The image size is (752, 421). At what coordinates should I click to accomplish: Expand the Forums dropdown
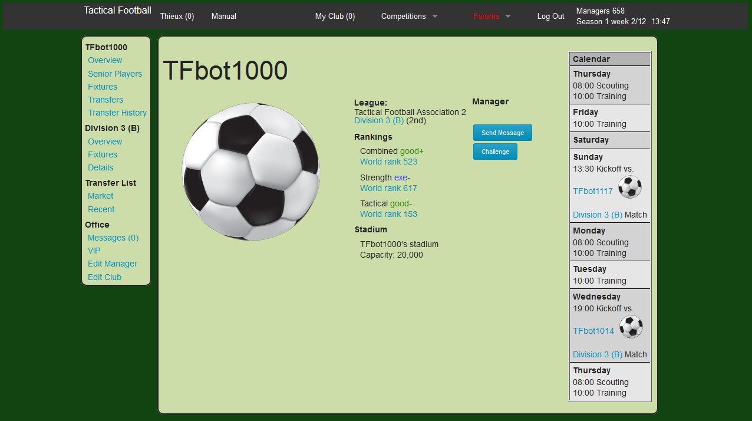coord(492,16)
